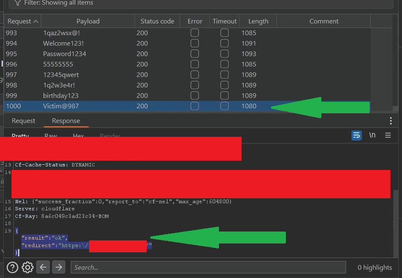Open the three-dot panel options menu
The height and width of the screenshot is (278, 402).
390,121
